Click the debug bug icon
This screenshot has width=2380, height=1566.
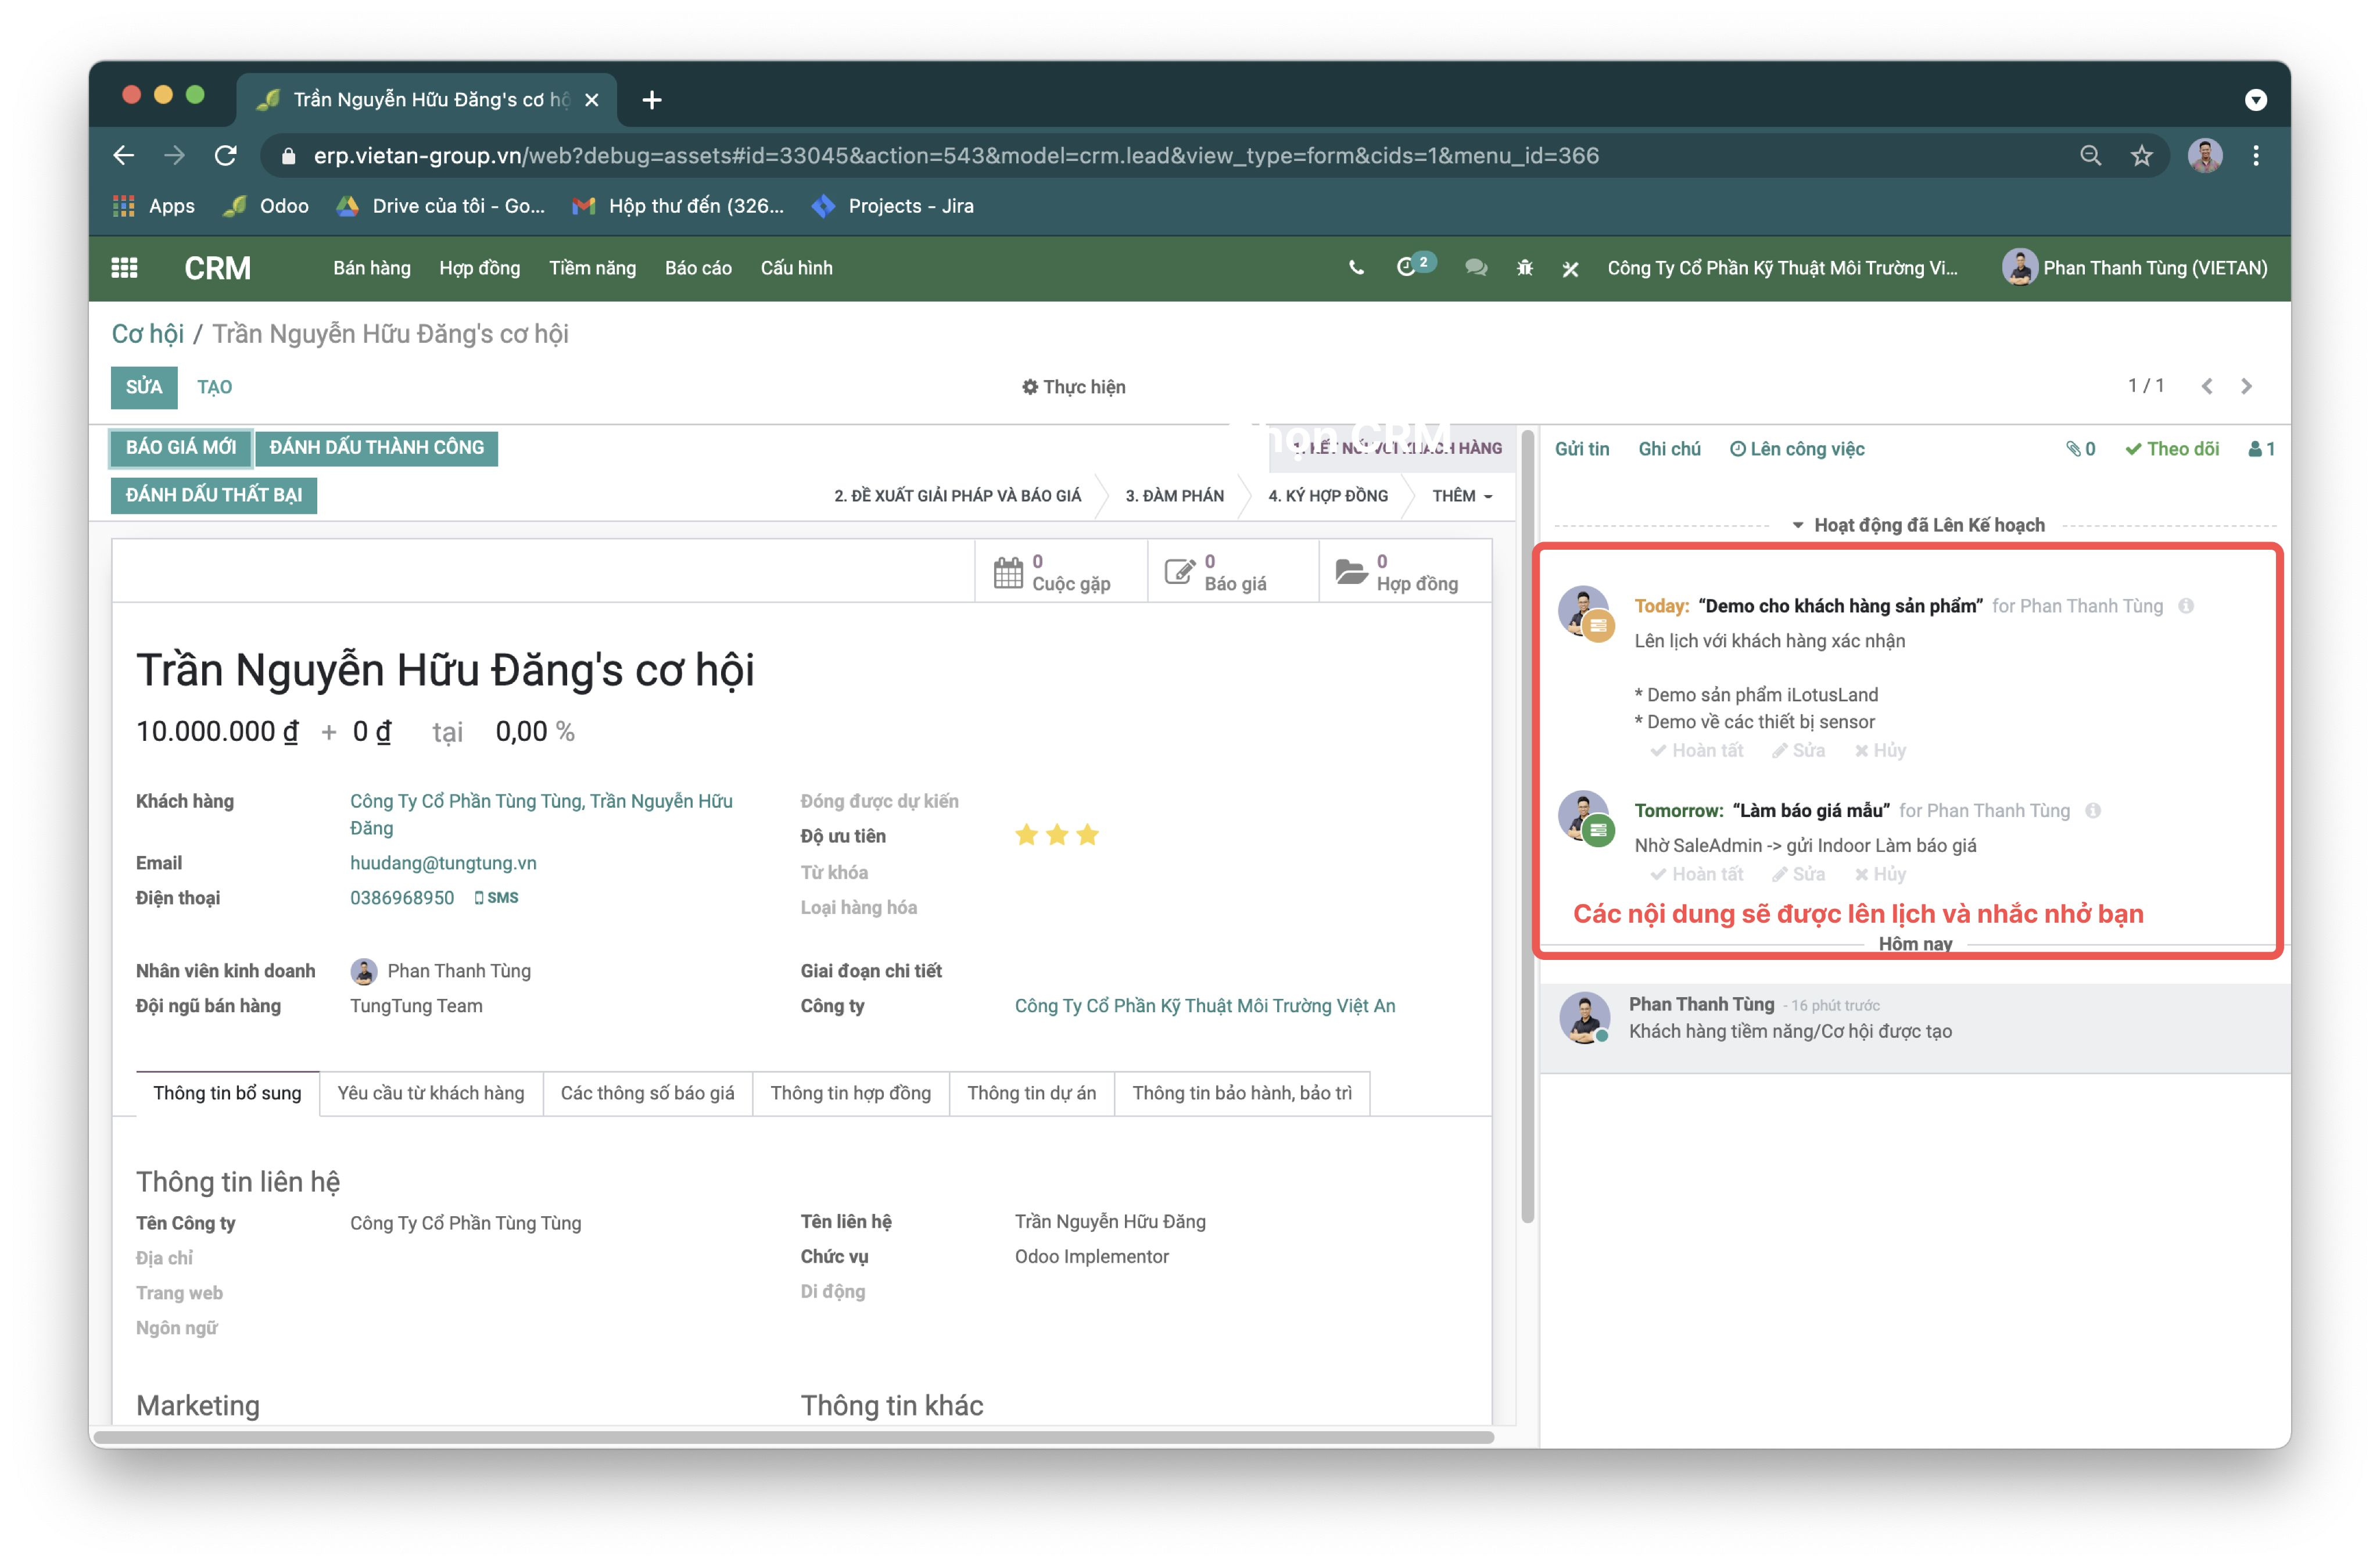1524,268
